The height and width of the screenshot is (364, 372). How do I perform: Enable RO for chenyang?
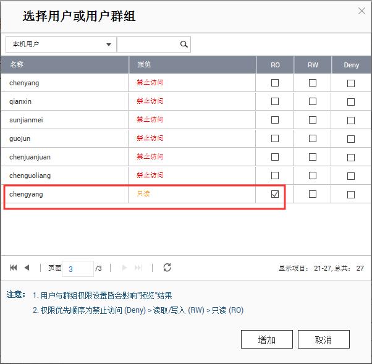[275, 83]
